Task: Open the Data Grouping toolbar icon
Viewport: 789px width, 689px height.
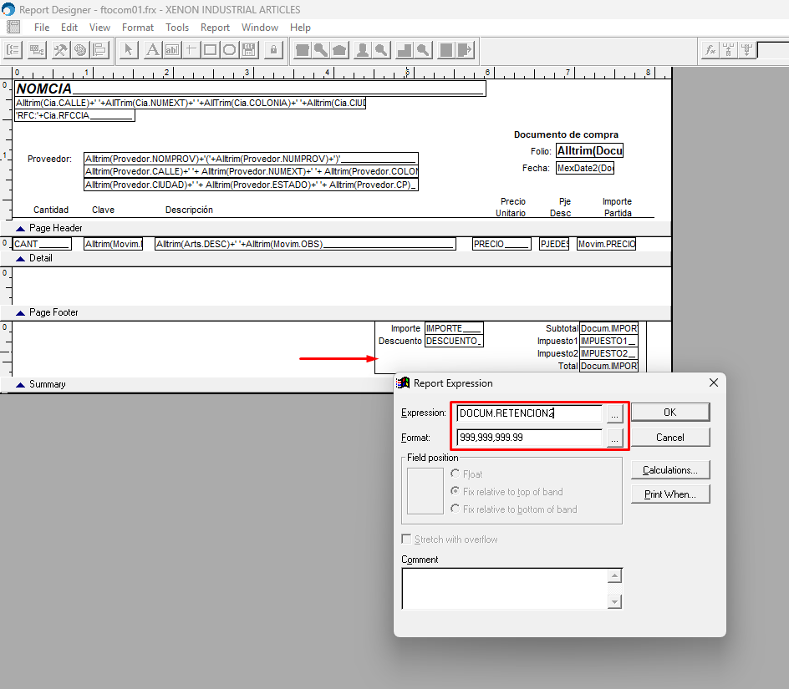Action: (13, 50)
